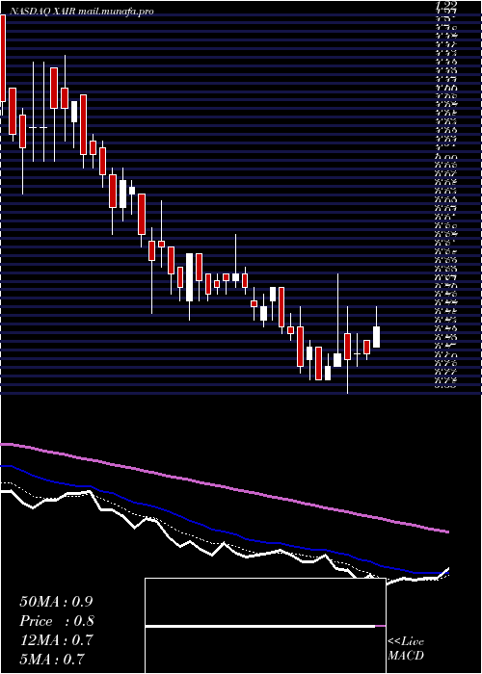Screen dimensions: 482x674
Task: Click the NASDAQ XAIR mail.munafa.pro chart title
Action: coord(81,12)
